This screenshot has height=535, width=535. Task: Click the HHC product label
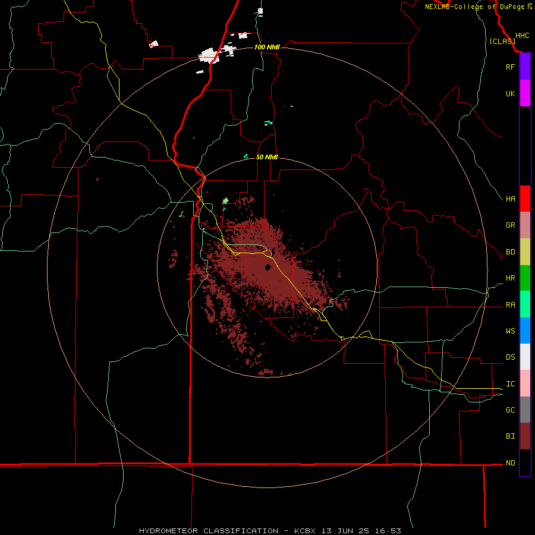522,36
